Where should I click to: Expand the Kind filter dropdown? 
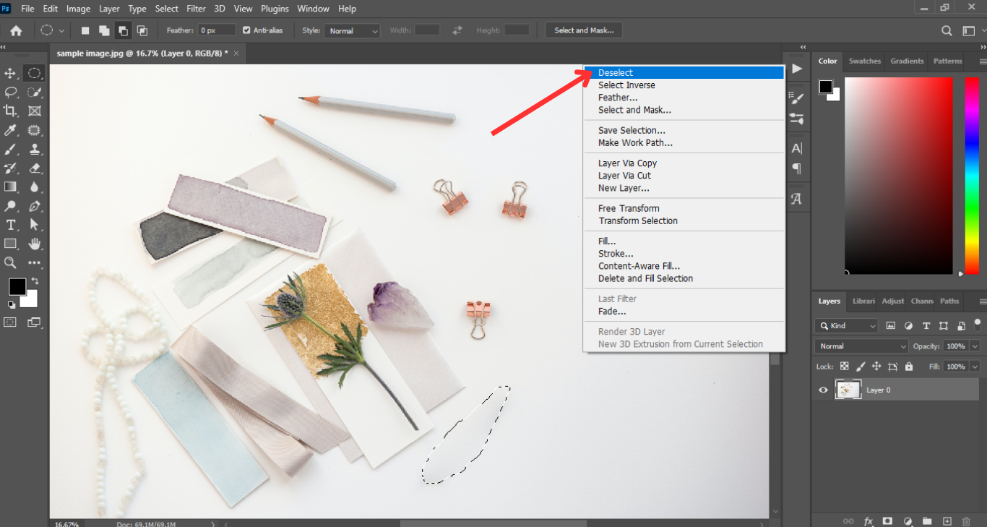tap(846, 326)
